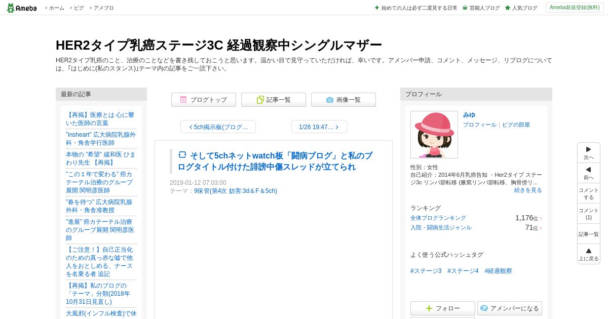
Task: Open 本物の "希望" 緩和医 ひまわり先生
Action: 101,158
